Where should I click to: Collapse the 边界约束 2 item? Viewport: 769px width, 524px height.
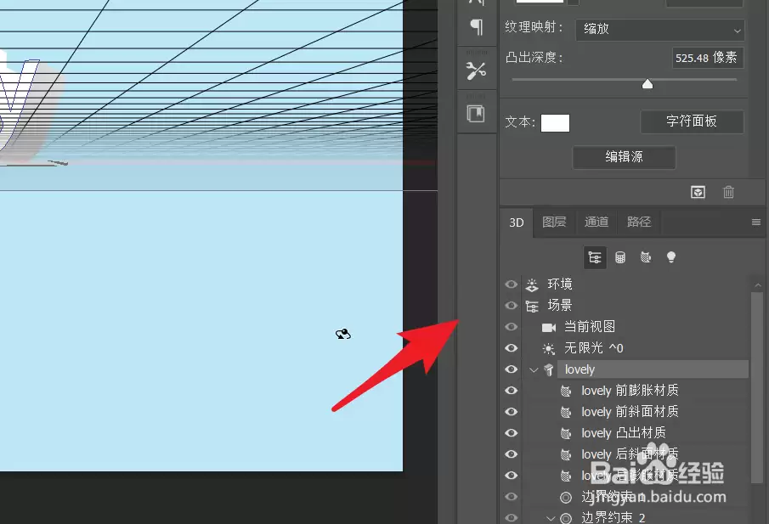[x=551, y=517]
